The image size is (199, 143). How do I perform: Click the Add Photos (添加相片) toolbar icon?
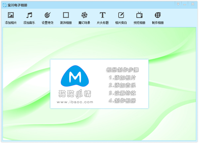pyautogui.click(x=11, y=15)
